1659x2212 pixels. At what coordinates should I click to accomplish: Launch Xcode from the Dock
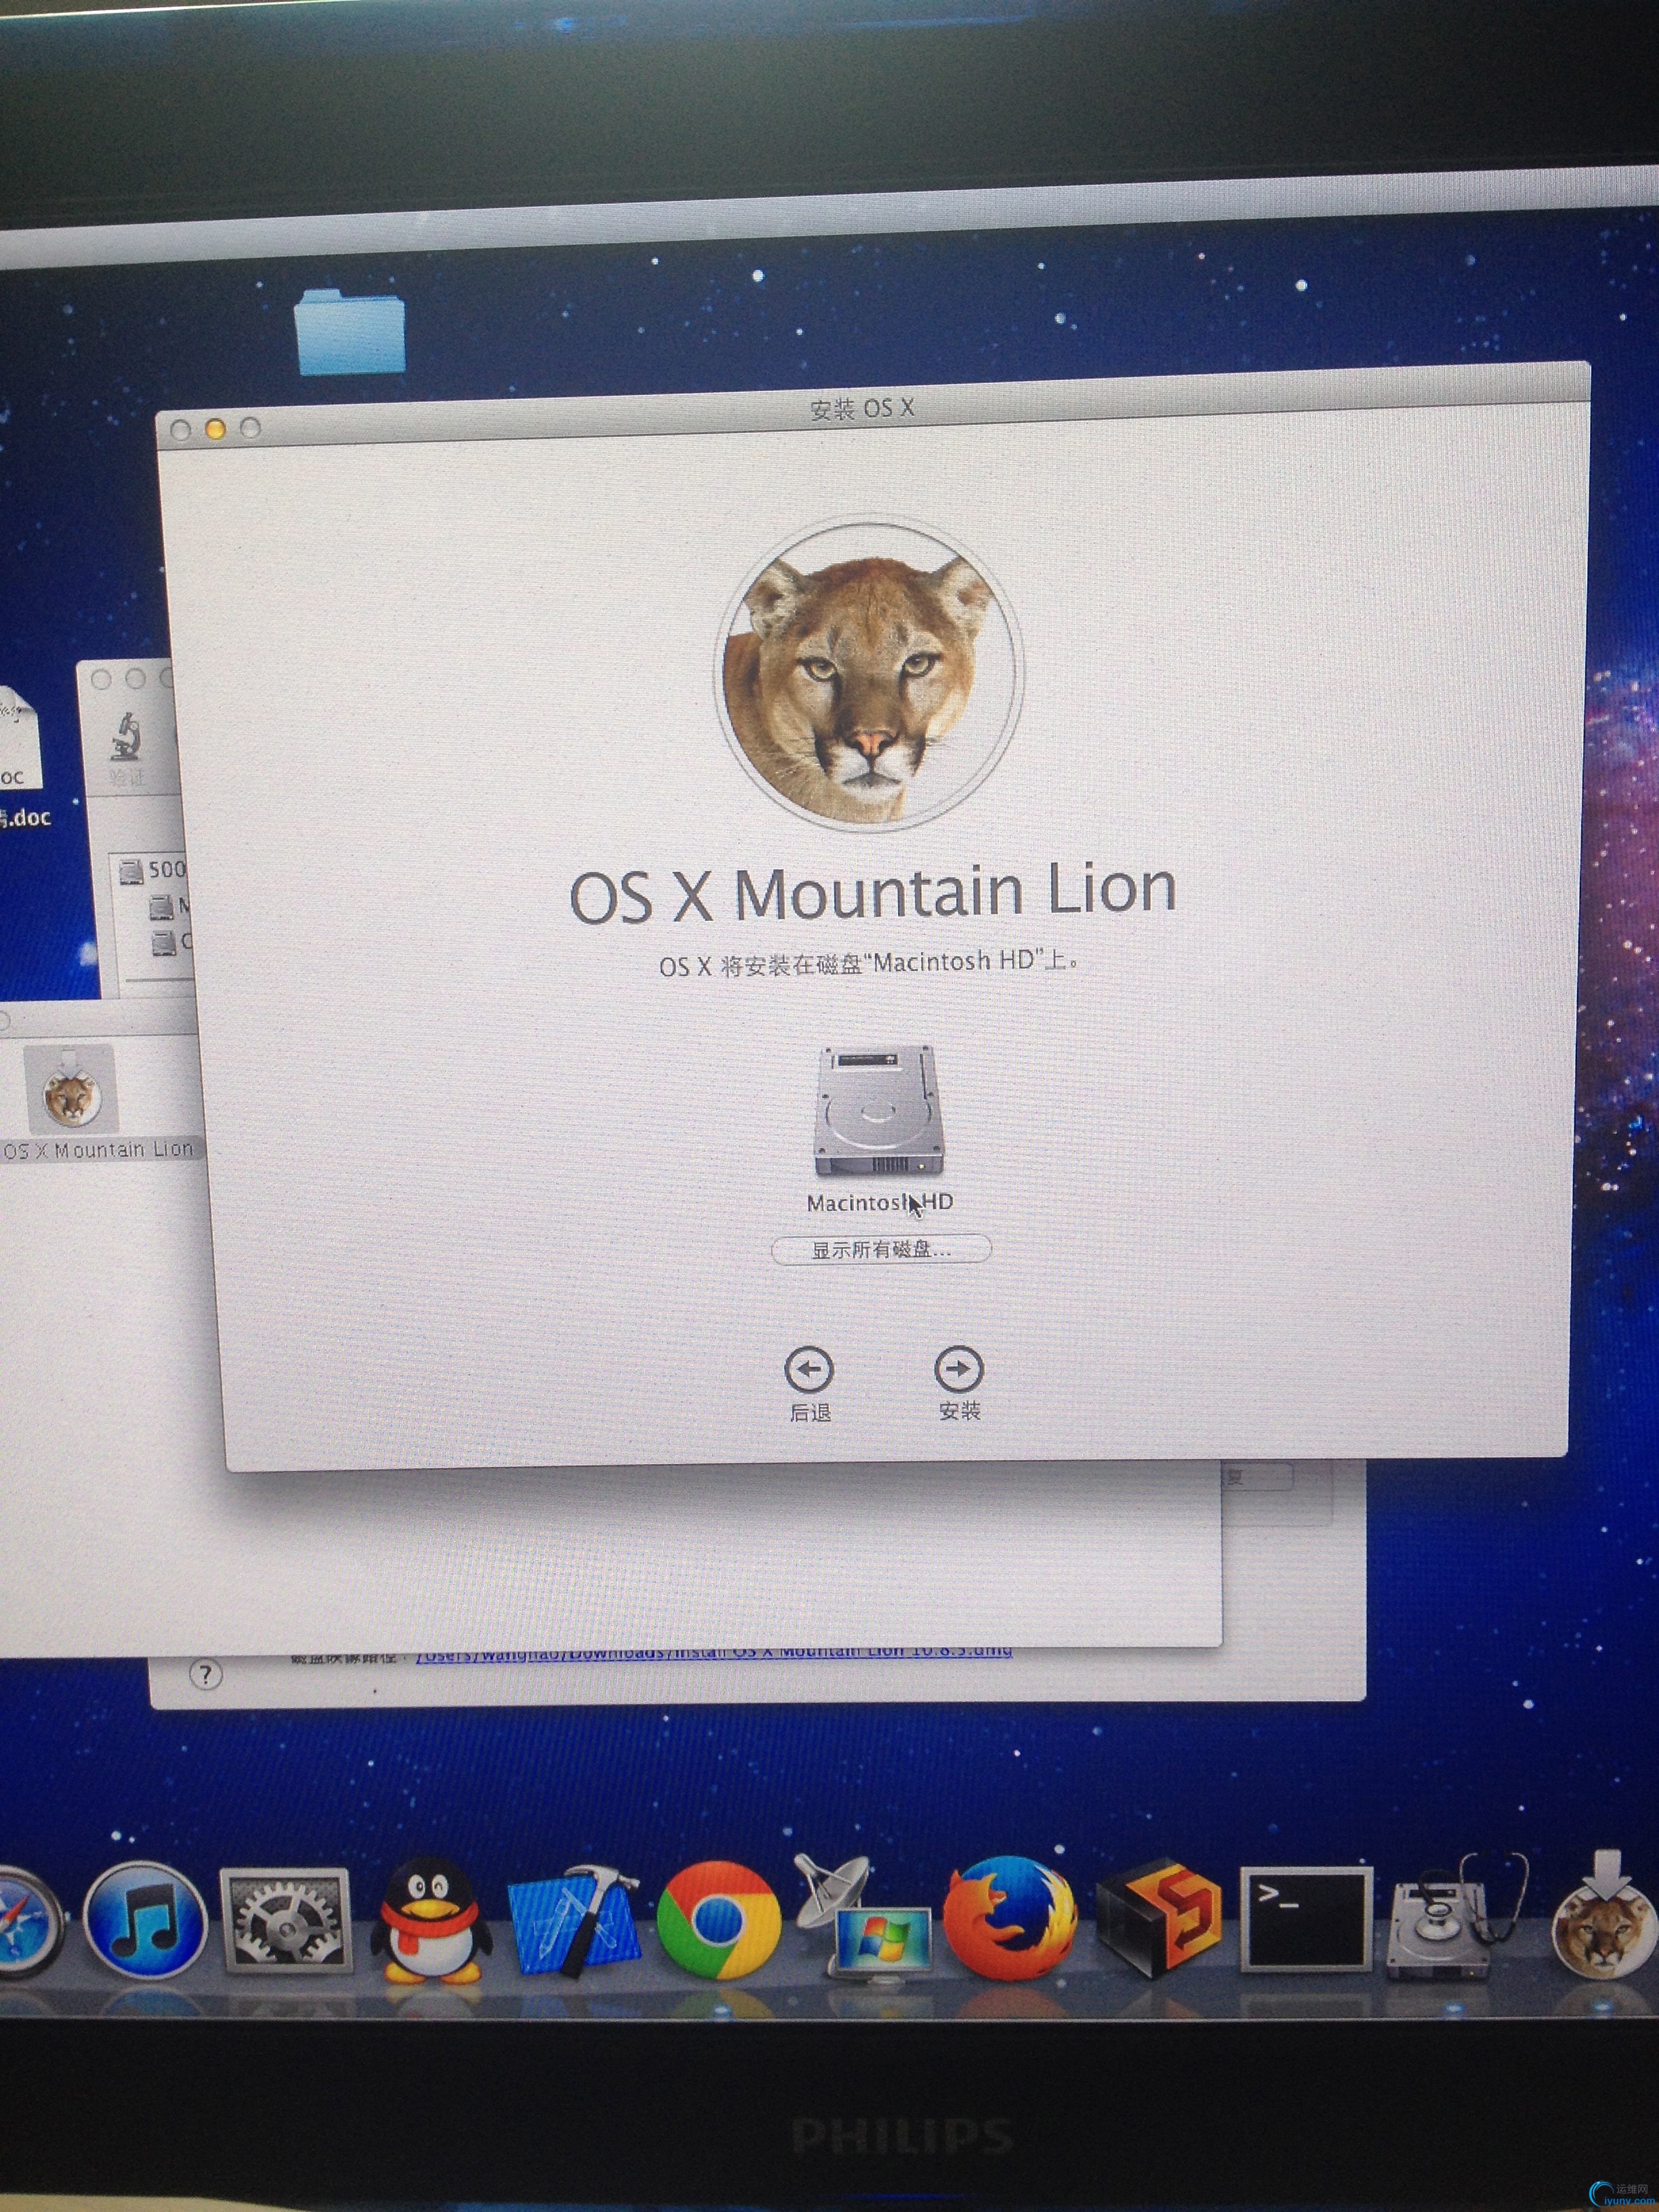pos(574,1921)
